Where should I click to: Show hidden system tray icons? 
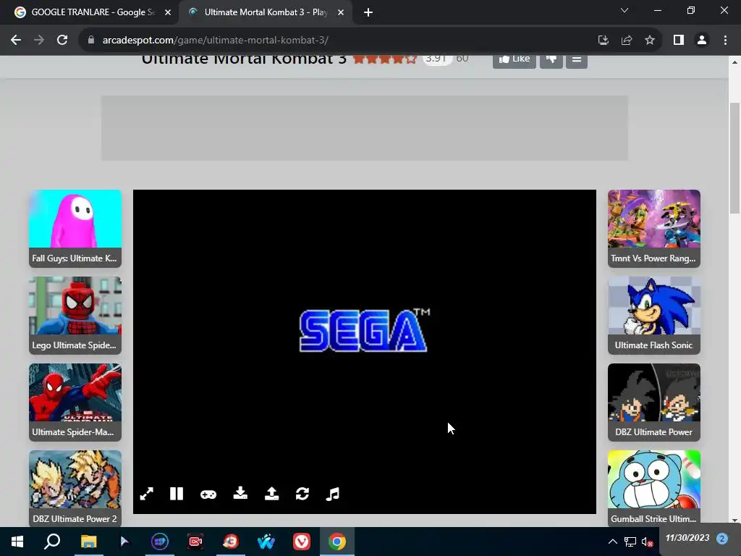[x=612, y=542]
